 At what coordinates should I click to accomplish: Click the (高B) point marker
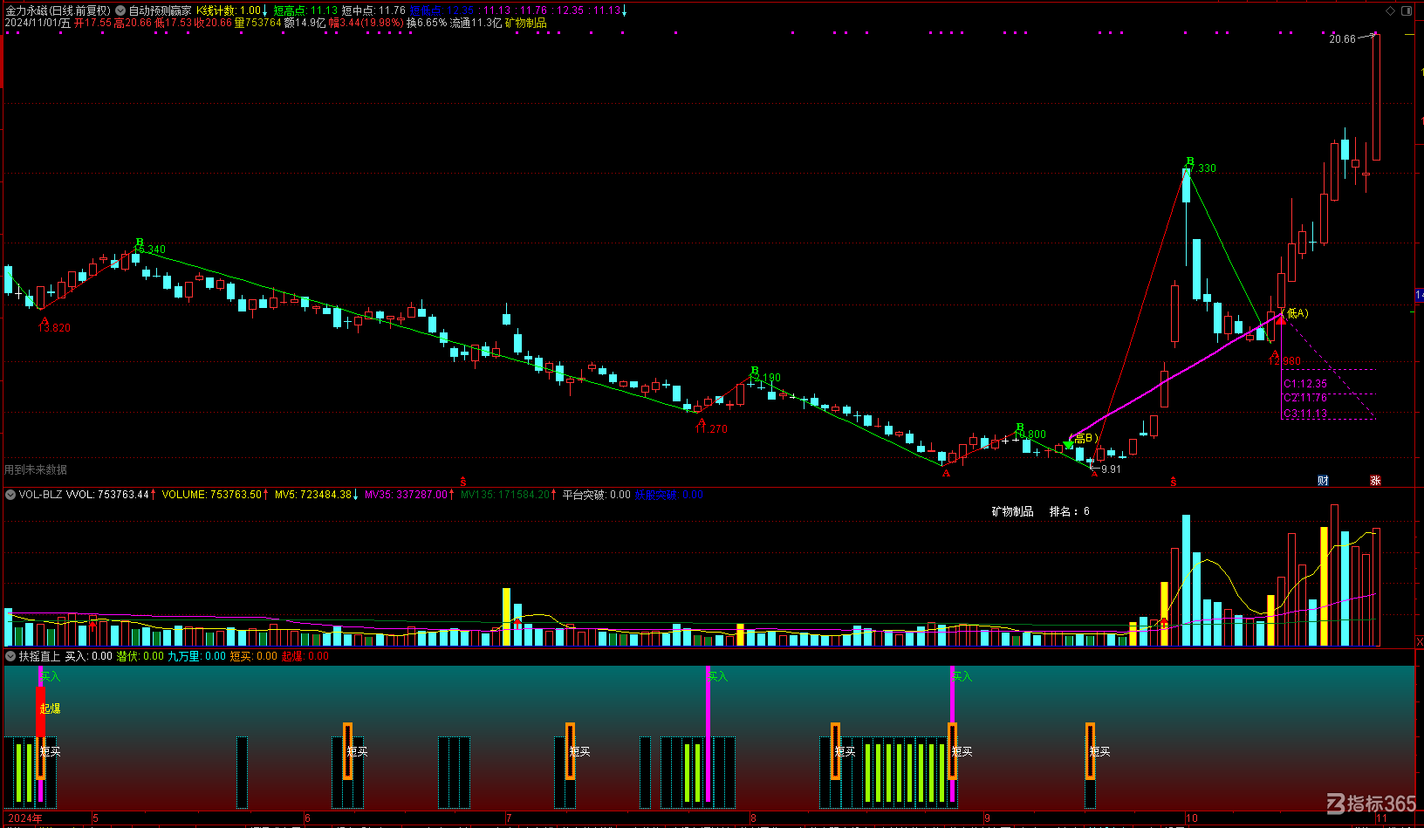pos(1085,438)
